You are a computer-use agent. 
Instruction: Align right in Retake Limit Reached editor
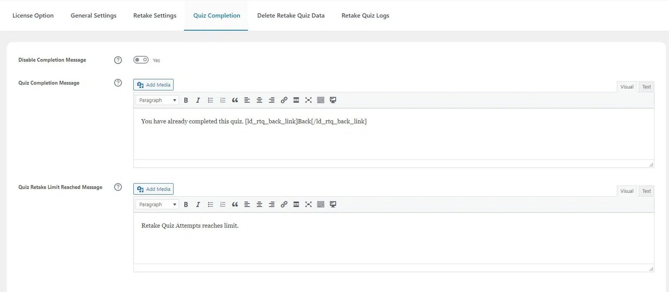(x=272, y=204)
